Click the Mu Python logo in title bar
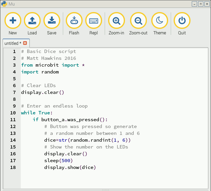 [4, 4]
